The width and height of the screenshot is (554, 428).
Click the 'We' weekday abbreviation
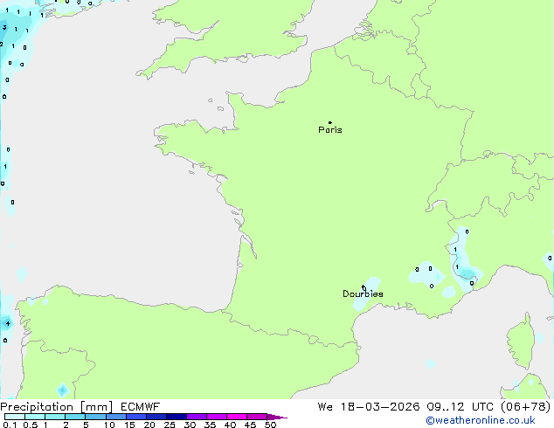pos(325,407)
